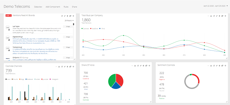Open the Dataview menu
Viewport: 230px width, 105px height.
pyautogui.click(x=38, y=7)
